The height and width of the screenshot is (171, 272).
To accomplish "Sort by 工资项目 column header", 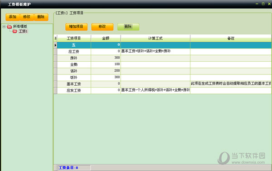I will click(74, 38).
